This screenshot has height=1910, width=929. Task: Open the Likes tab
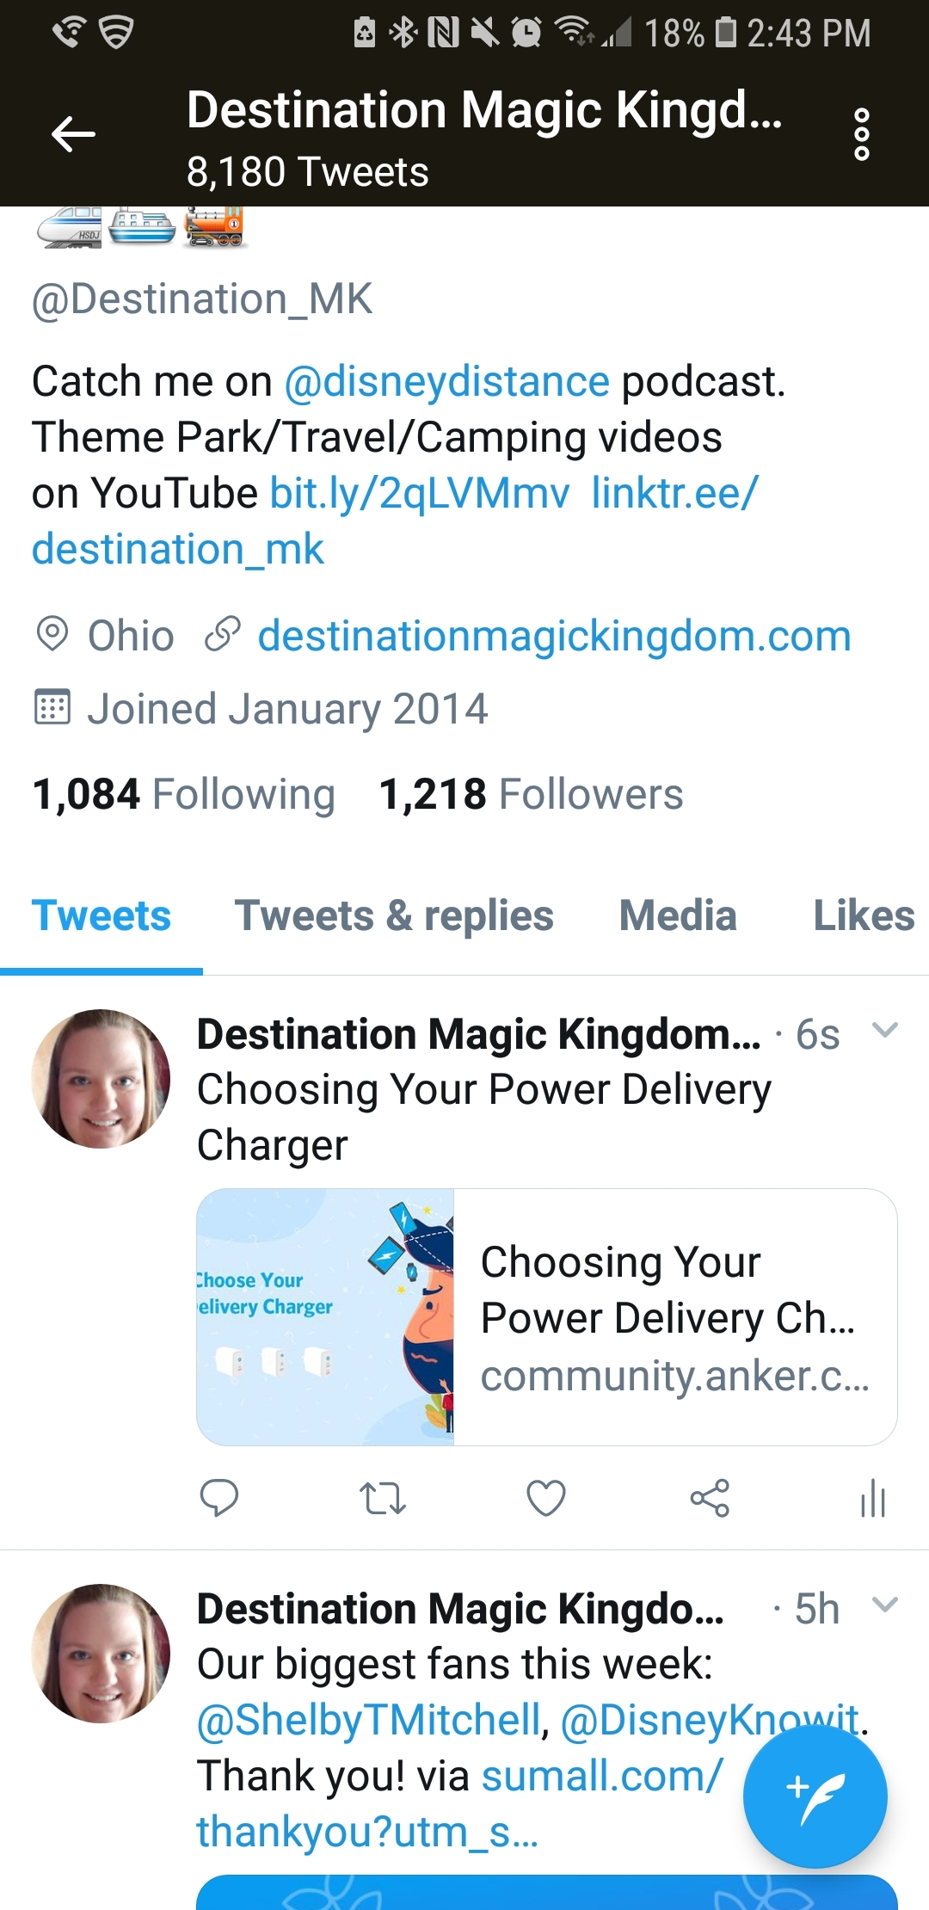[864, 915]
